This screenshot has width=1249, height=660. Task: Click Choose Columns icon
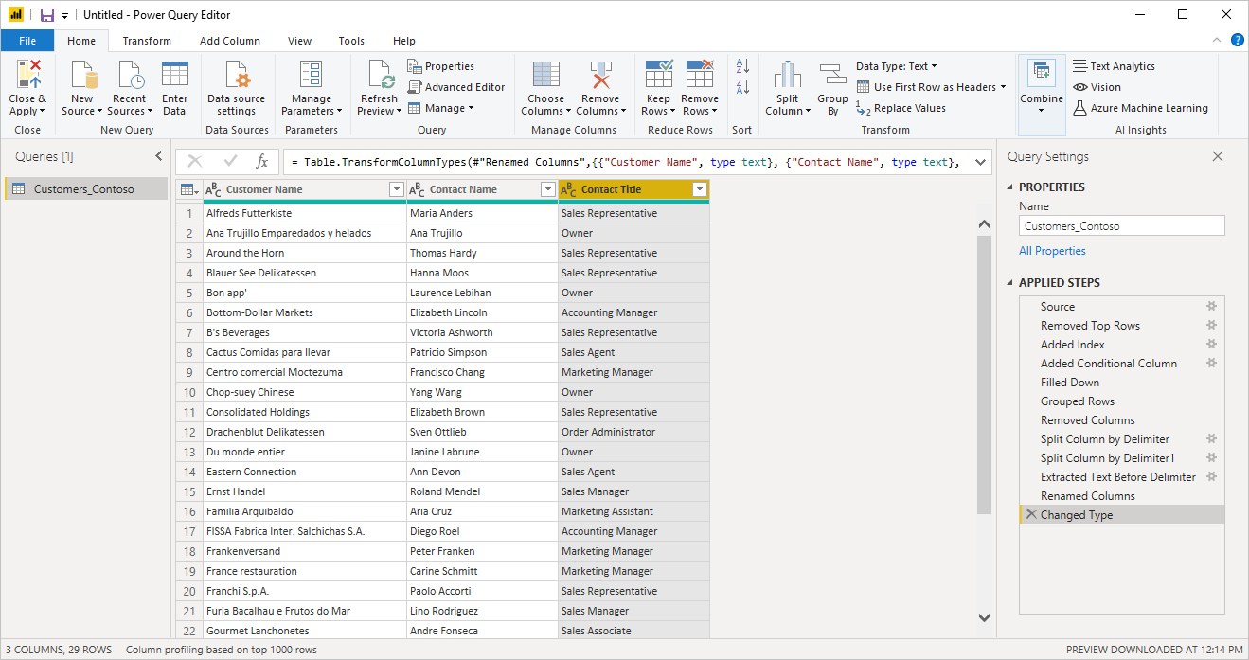(x=545, y=75)
